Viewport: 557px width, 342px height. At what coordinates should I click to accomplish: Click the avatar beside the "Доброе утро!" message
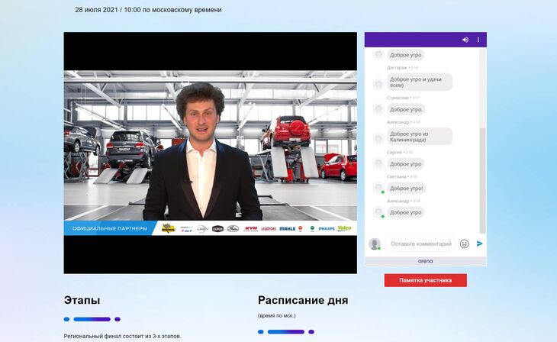point(378,188)
